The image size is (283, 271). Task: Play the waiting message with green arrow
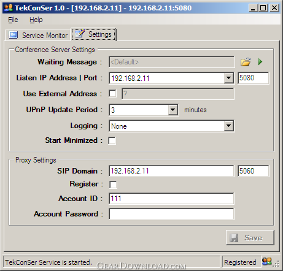tap(260, 62)
